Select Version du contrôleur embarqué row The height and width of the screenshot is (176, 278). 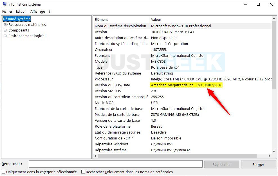coord(182,97)
